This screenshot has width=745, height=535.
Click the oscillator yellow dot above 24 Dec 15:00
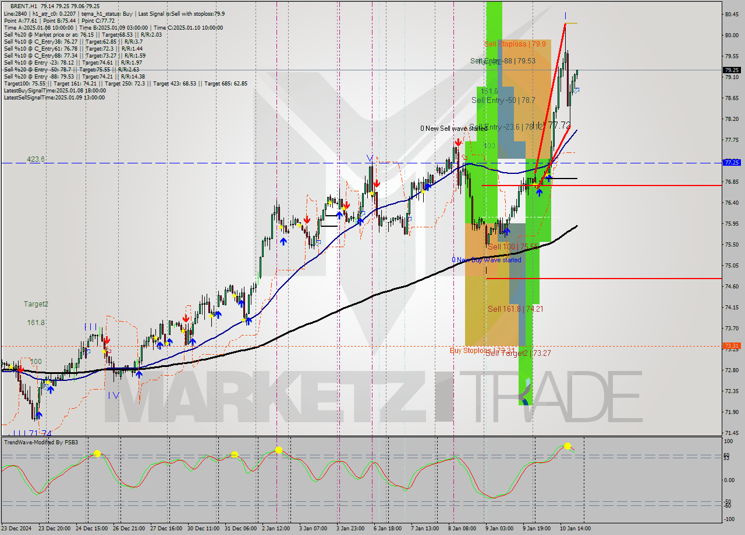[97, 453]
